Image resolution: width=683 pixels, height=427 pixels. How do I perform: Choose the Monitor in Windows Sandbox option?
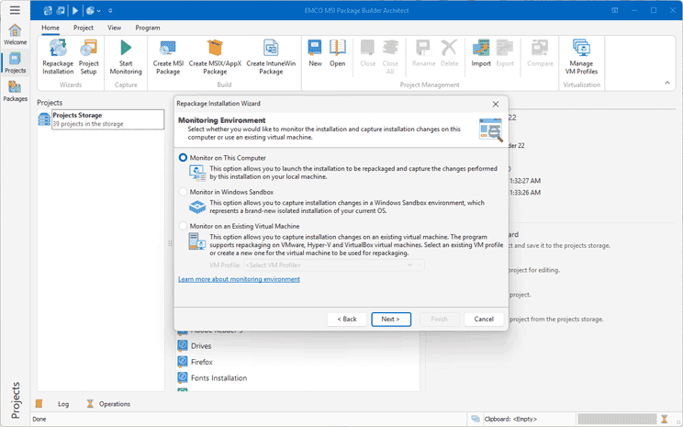pyautogui.click(x=184, y=192)
